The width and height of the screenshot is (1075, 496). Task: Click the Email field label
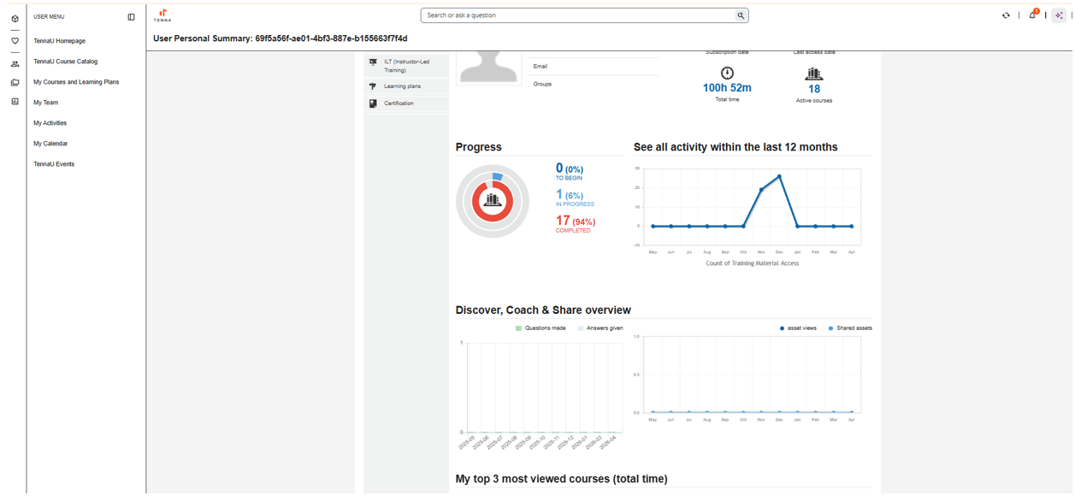tap(540, 66)
